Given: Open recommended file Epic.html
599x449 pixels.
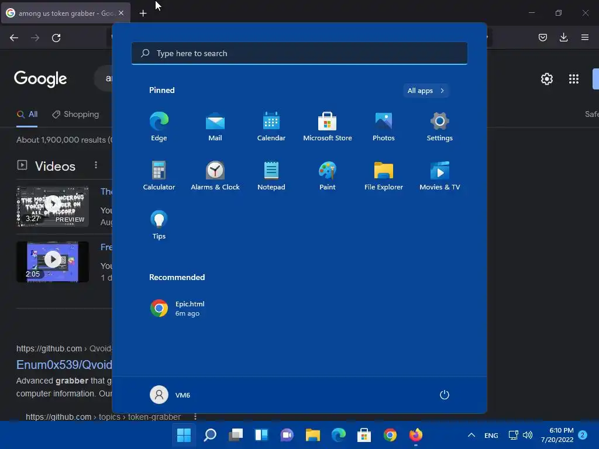Looking at the screenshot, I should (x=178, y=308).
